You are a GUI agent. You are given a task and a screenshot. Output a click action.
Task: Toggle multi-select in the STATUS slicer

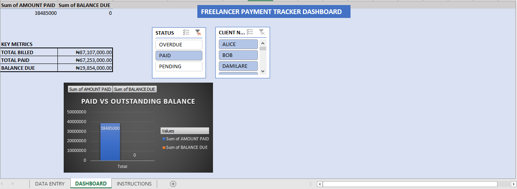pos(186,33)
